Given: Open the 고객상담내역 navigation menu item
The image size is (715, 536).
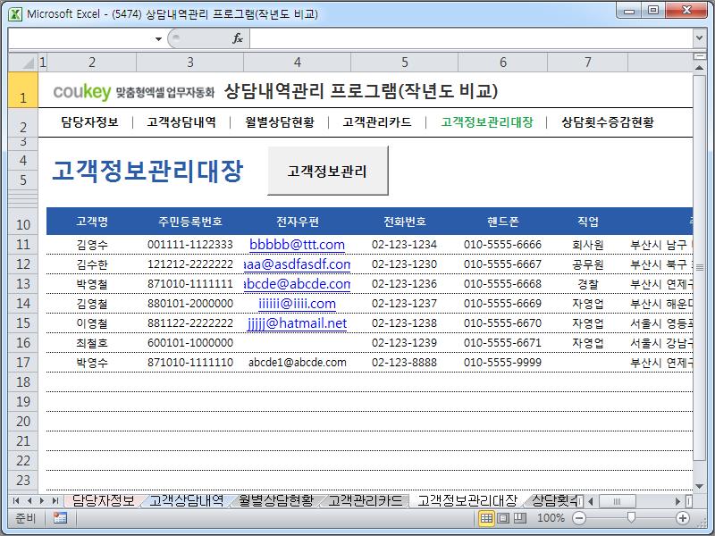Looking at the screenshot, I should point(181,122).
